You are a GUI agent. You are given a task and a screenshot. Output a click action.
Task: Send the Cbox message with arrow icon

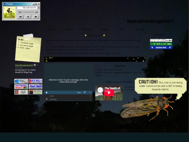90,99
